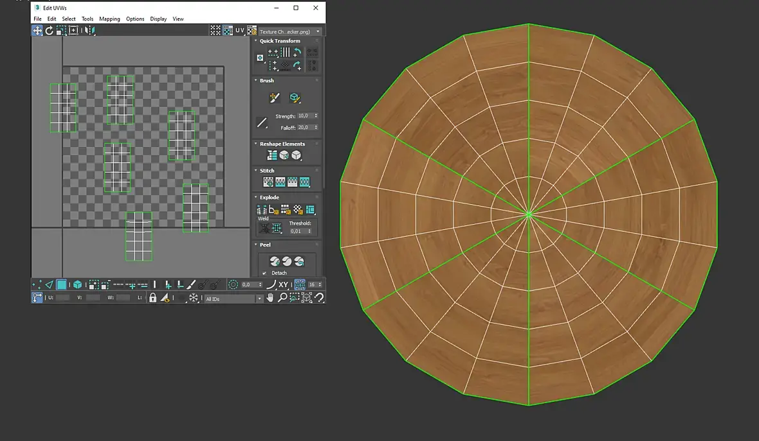Click the Pan View hand icon
759x441 pixels.
click(270, 298)
